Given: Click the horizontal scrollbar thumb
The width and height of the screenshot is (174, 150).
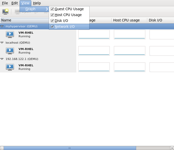Looking at the screenshot, I should (69, 148).
